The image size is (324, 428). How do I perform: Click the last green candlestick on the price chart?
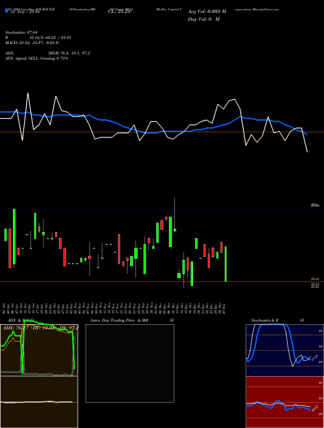pyautogui.click(x=226, y=264)
